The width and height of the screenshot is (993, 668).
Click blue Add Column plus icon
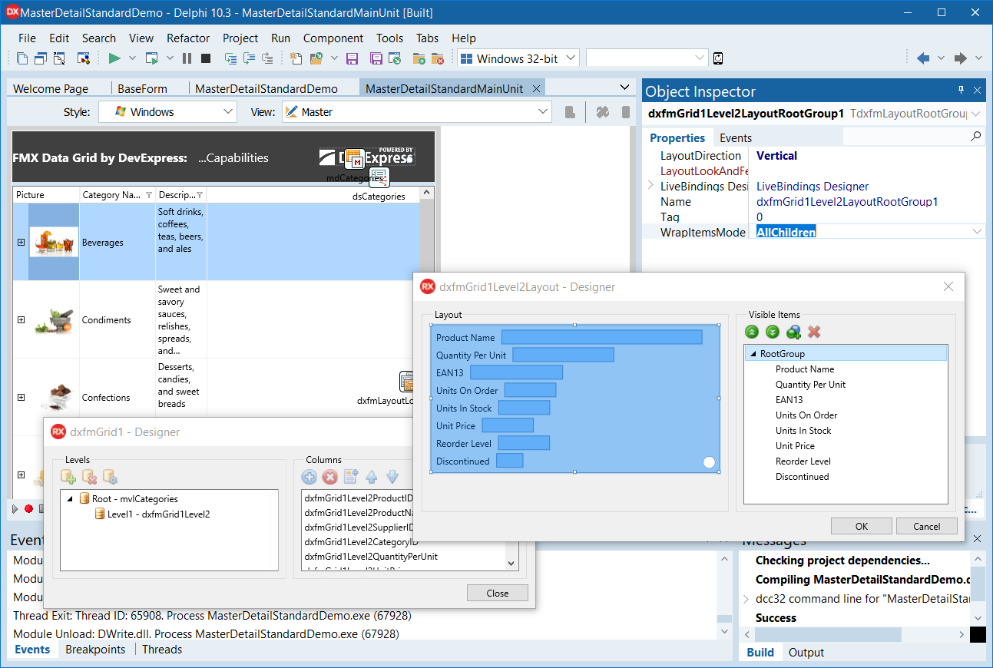pos(309,477)
